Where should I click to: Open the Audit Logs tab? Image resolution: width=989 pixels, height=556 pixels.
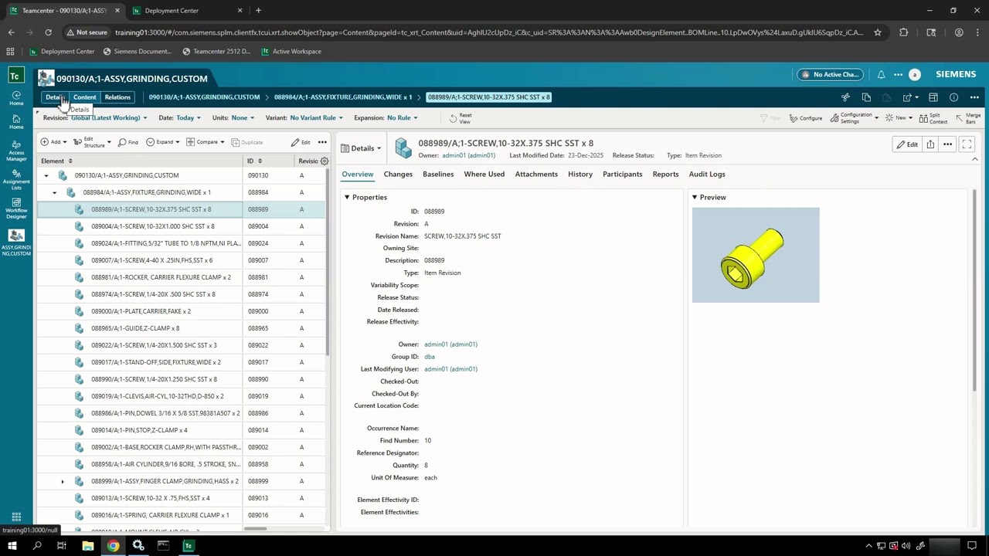(x=707, y=175)
